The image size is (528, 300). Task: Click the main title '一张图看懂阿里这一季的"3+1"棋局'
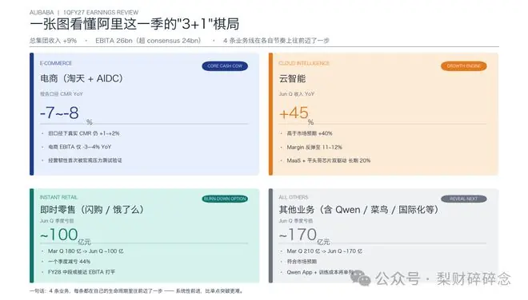coord(134,24)
